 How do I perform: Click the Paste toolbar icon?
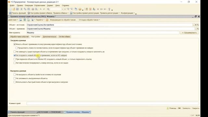point(29,9)
